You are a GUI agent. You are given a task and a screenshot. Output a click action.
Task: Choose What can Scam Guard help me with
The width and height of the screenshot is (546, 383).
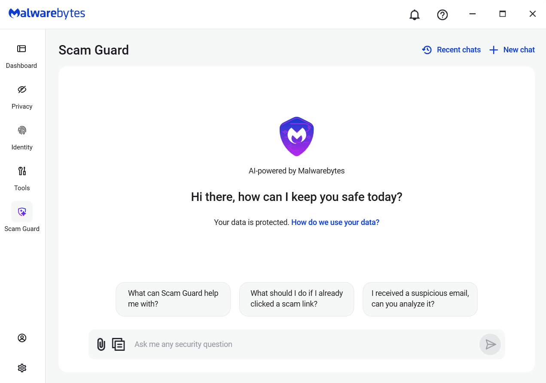click(x=173, y=299)
